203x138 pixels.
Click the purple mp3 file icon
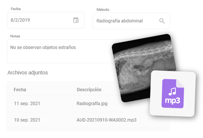(x=173, y=93)
